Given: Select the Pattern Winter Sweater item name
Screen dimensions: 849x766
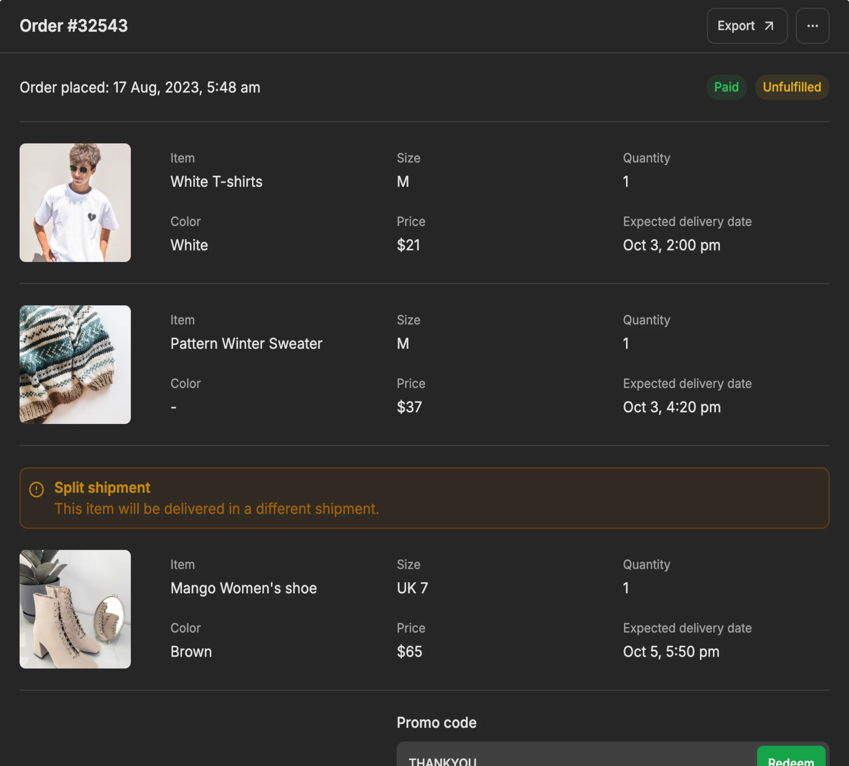Looking at the screenshot, I should 246,344.
